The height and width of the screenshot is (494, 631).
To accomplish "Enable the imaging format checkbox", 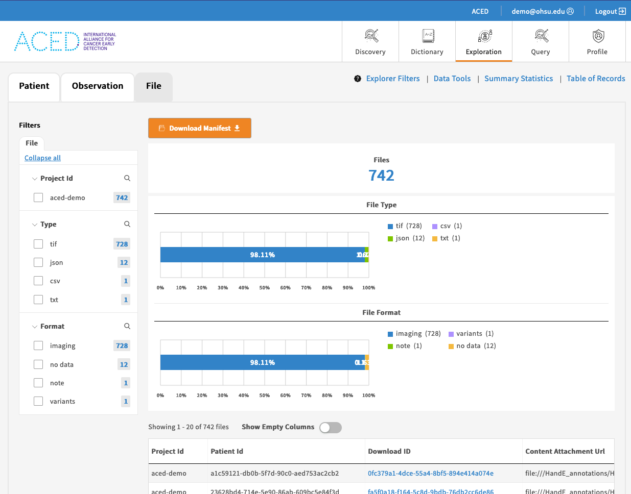I will (x=38, y=345).
